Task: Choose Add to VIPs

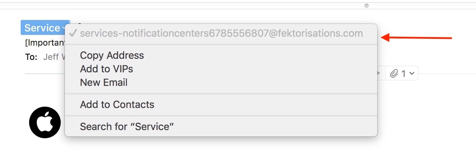Action: tap(106, 69)
